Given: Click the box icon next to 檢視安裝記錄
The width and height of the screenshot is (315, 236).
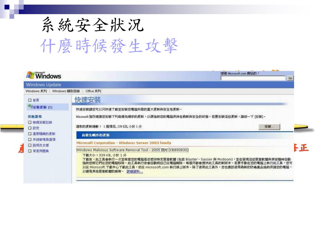Looking at the screenshot, I should click(30, 122).
